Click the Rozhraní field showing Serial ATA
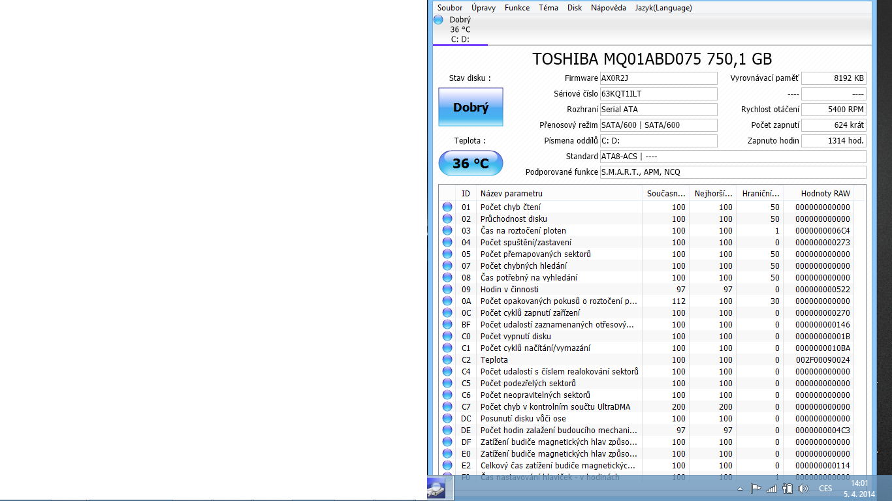 658,110
